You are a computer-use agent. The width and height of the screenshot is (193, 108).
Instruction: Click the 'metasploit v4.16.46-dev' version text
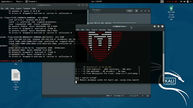(99, 67)
